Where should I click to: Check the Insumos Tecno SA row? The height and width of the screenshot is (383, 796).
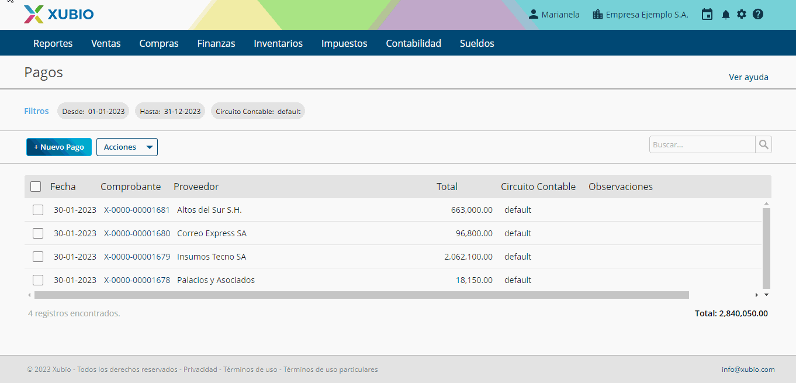point(38,257)
